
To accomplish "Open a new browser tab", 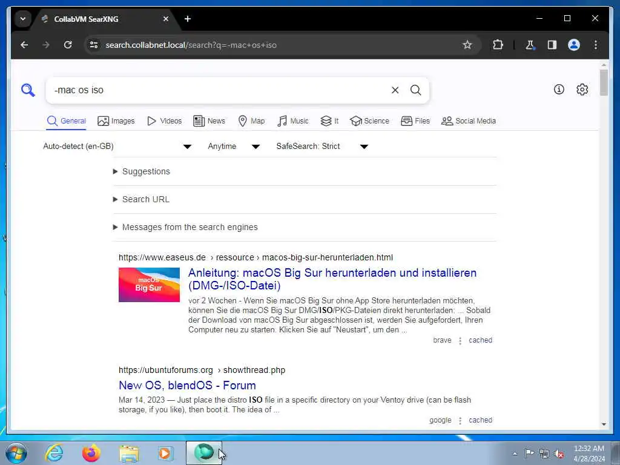I will (x=188, y=19).
